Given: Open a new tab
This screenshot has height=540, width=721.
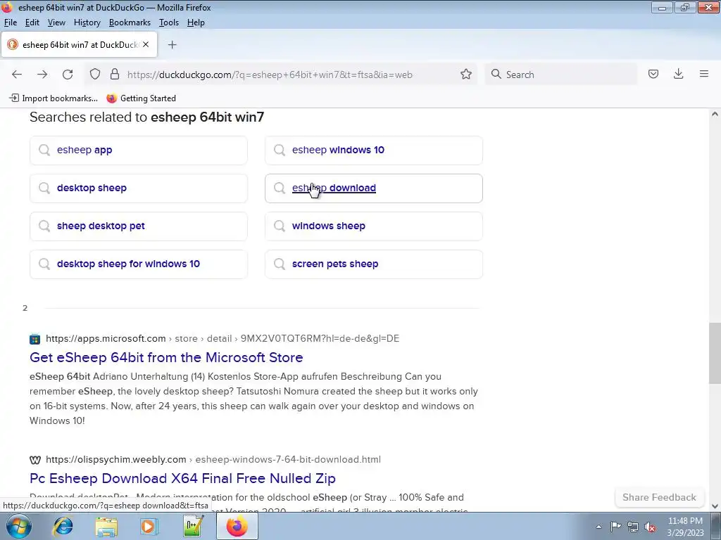Looking at the screenshot, I should (172, 44).
